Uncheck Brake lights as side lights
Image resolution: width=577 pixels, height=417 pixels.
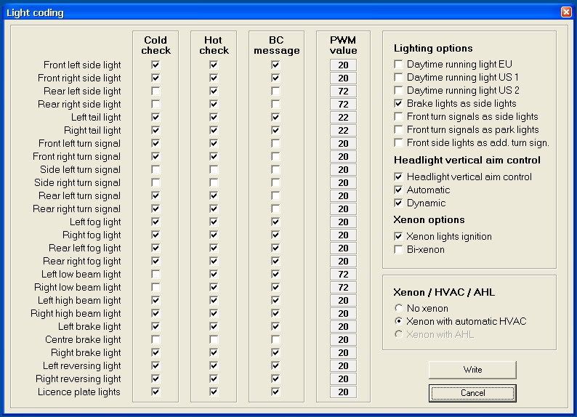point(398,104)
